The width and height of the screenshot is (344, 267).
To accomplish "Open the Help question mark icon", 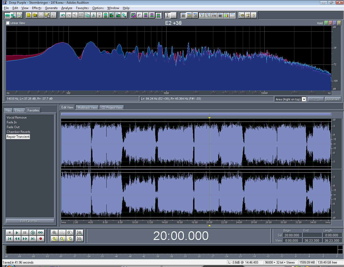I will (x=254, y=15).
